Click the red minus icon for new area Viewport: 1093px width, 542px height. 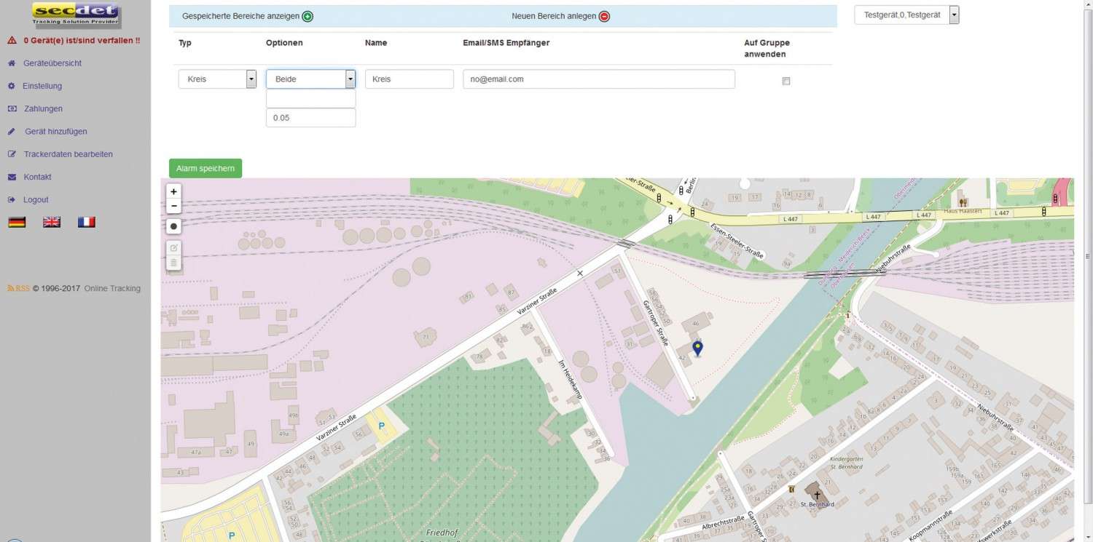[x=604, y=17]
